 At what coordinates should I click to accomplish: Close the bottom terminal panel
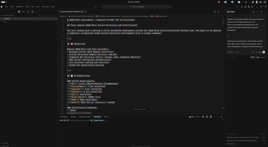222,117
